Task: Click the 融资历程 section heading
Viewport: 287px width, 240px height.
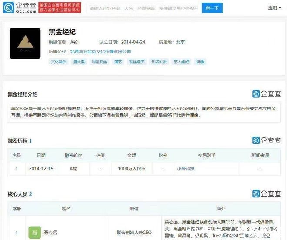Action: tap(20, 141)
